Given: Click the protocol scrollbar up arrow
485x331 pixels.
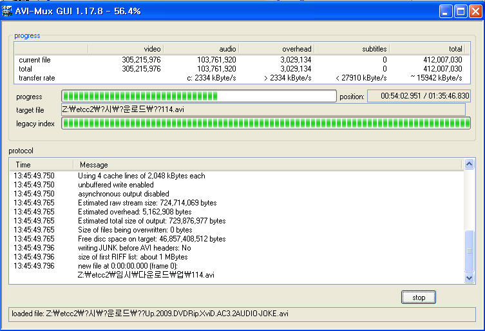Looking at the screenshot, I should pyautogui.click(x=470, y=164).
